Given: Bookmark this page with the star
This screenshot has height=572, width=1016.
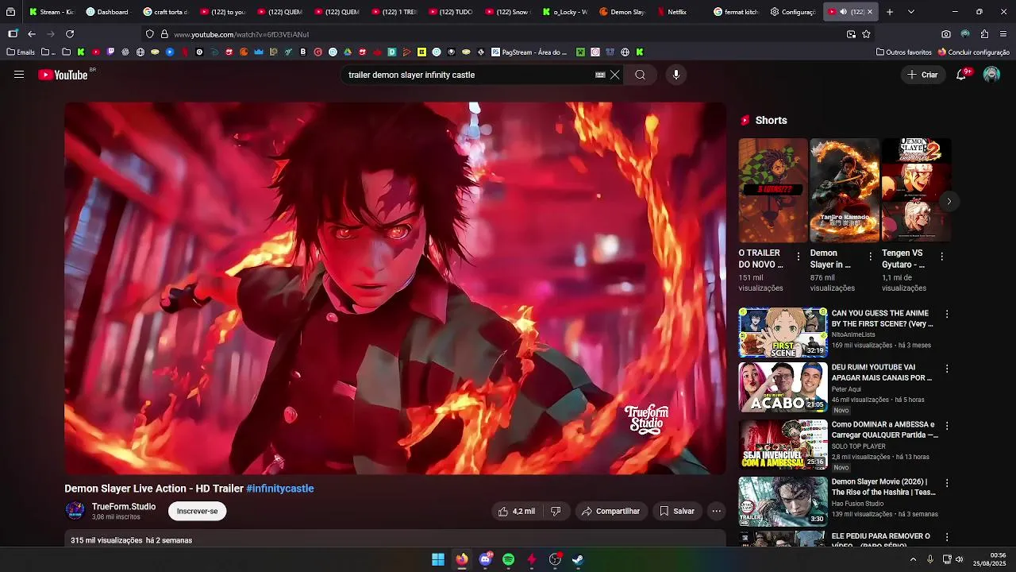Looking at the screenshot, I should (866, 34).
